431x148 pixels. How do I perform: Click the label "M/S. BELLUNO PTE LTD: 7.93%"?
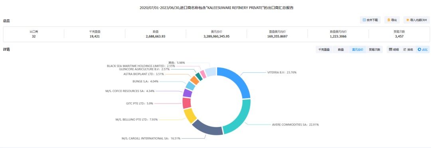136,119
